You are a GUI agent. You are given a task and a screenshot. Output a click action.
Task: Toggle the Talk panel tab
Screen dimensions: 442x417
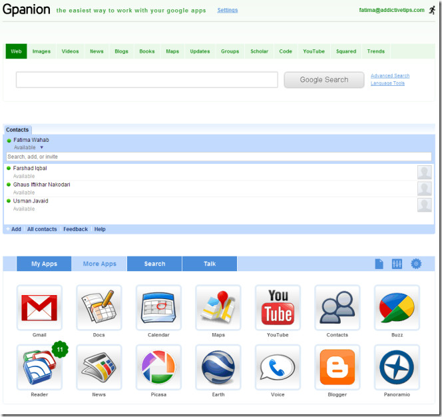pyautogui.click(x=210, y=264)
